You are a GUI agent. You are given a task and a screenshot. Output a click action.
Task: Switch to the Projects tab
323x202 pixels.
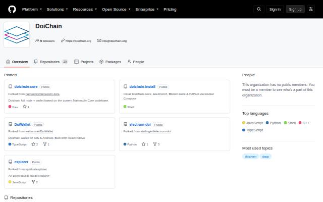tap(84, 62)
